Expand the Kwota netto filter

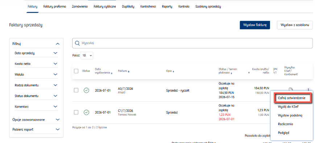(x=56, y=64)
